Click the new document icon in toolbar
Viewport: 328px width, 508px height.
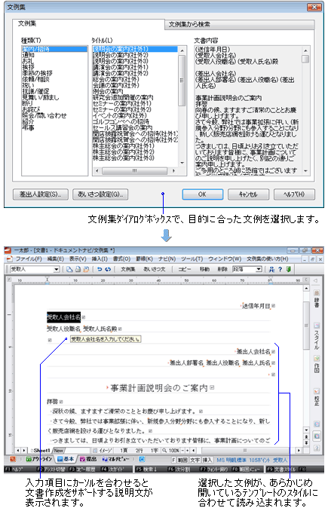69,269
